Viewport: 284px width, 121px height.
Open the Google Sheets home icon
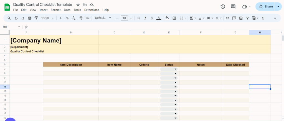pyautogui.click(x=7, y=7)
